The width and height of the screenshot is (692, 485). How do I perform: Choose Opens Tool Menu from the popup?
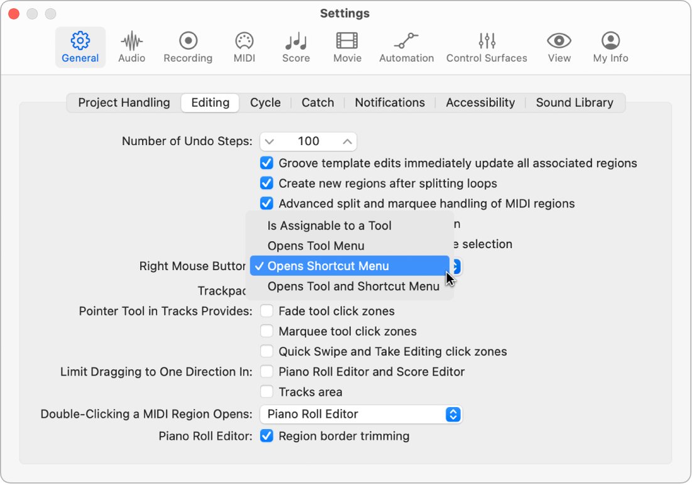pos(315,246)
